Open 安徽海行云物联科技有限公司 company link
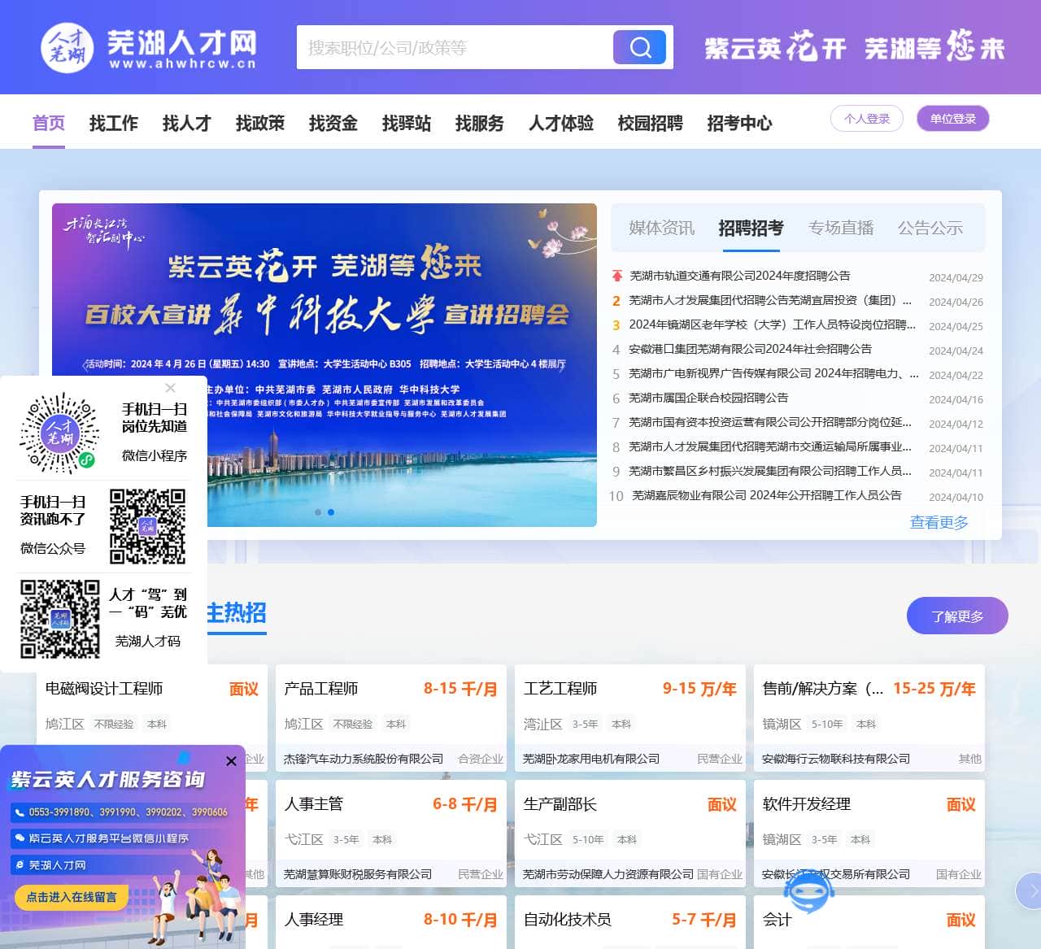The image size is (1041, 949). (836, 759)
